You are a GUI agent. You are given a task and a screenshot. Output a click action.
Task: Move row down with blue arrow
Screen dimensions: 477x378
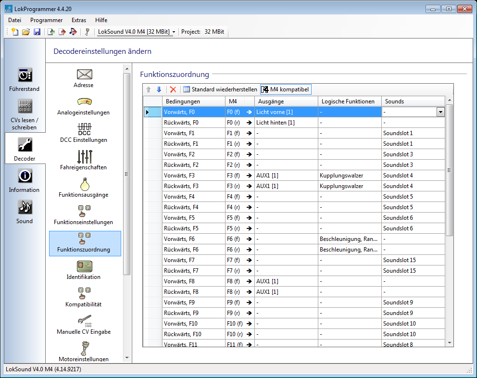[159, 89]
